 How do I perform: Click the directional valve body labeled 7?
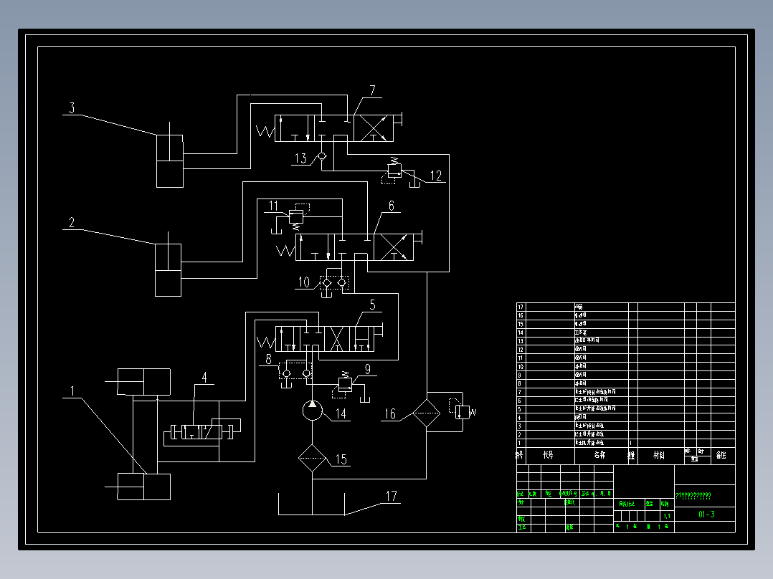click(x=333, y=128)
